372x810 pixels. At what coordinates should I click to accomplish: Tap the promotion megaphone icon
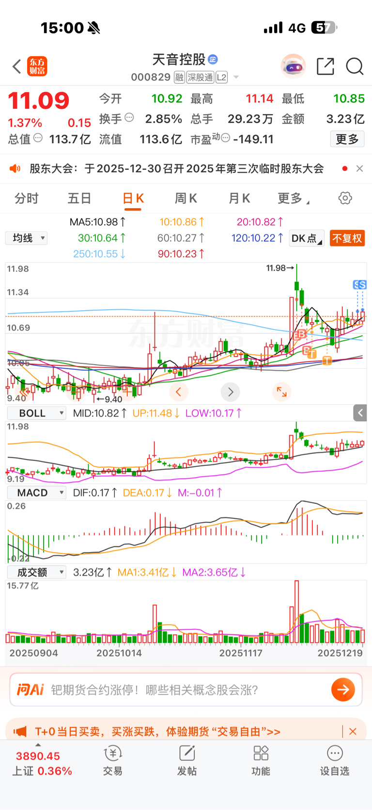[20, 731]
